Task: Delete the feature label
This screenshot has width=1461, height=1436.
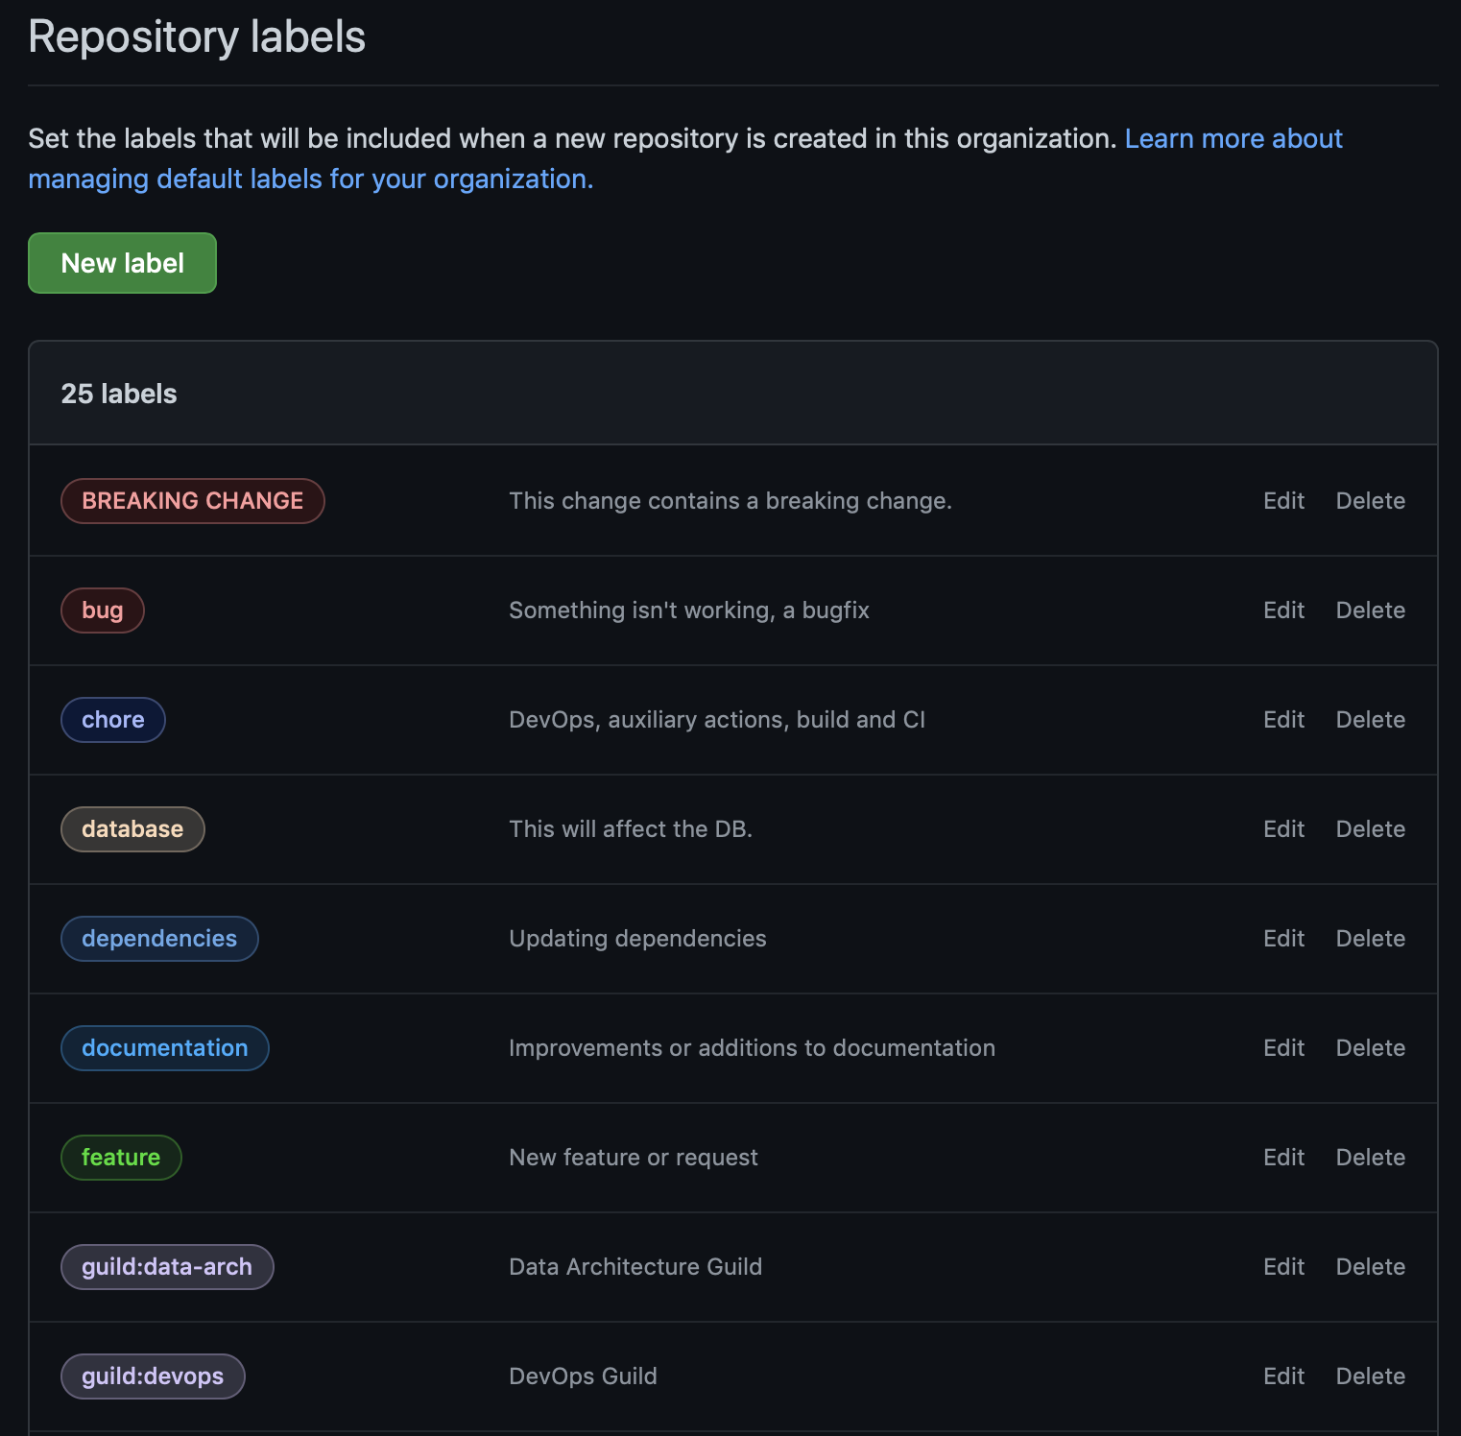Action: 1370,1158
